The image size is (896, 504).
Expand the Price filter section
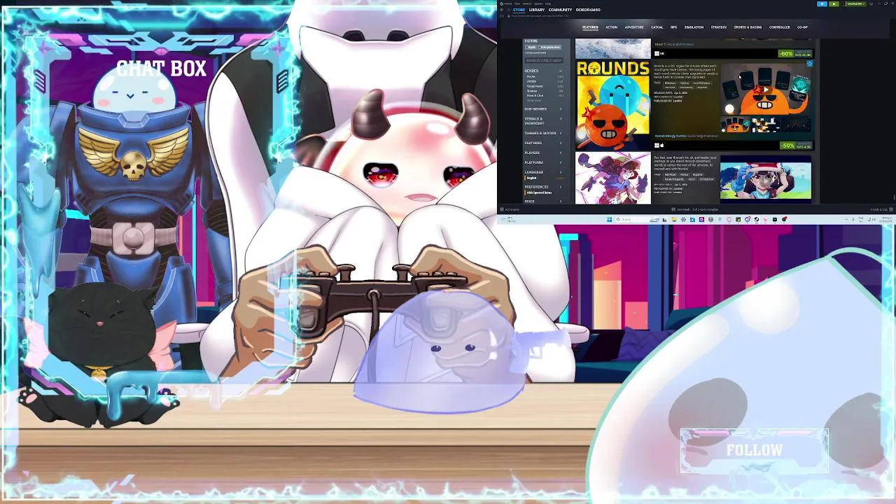click(x=544, y=202)
